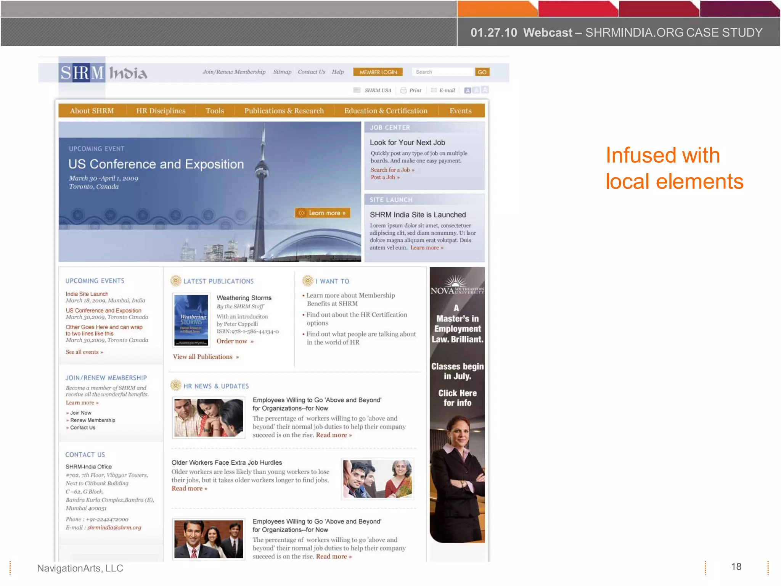This screenshot has height=586, width=781.
Task: Click the Search for a Job link
Action: (392, 170)
